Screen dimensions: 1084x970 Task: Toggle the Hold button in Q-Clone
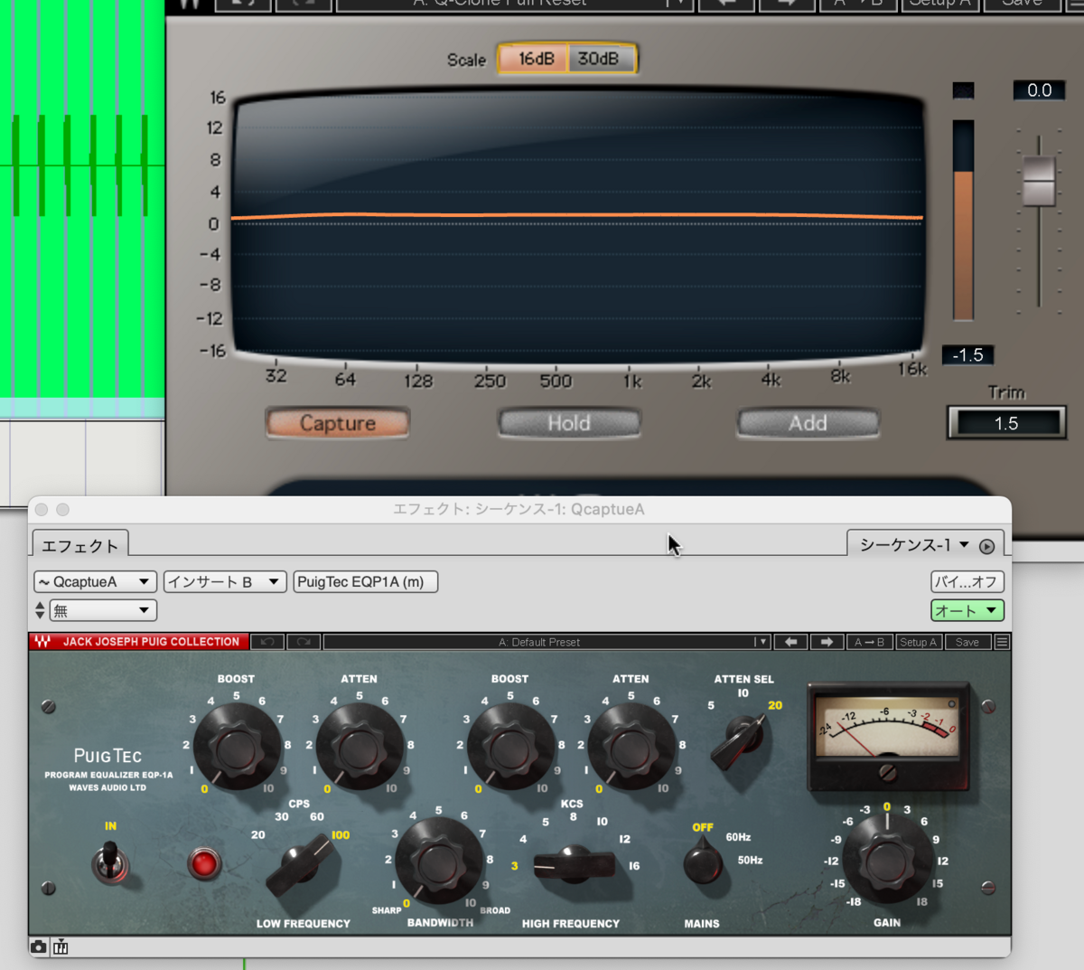point(569,423)
